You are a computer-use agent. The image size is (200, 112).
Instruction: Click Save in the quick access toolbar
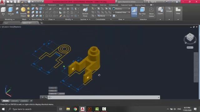coord(15,2)
